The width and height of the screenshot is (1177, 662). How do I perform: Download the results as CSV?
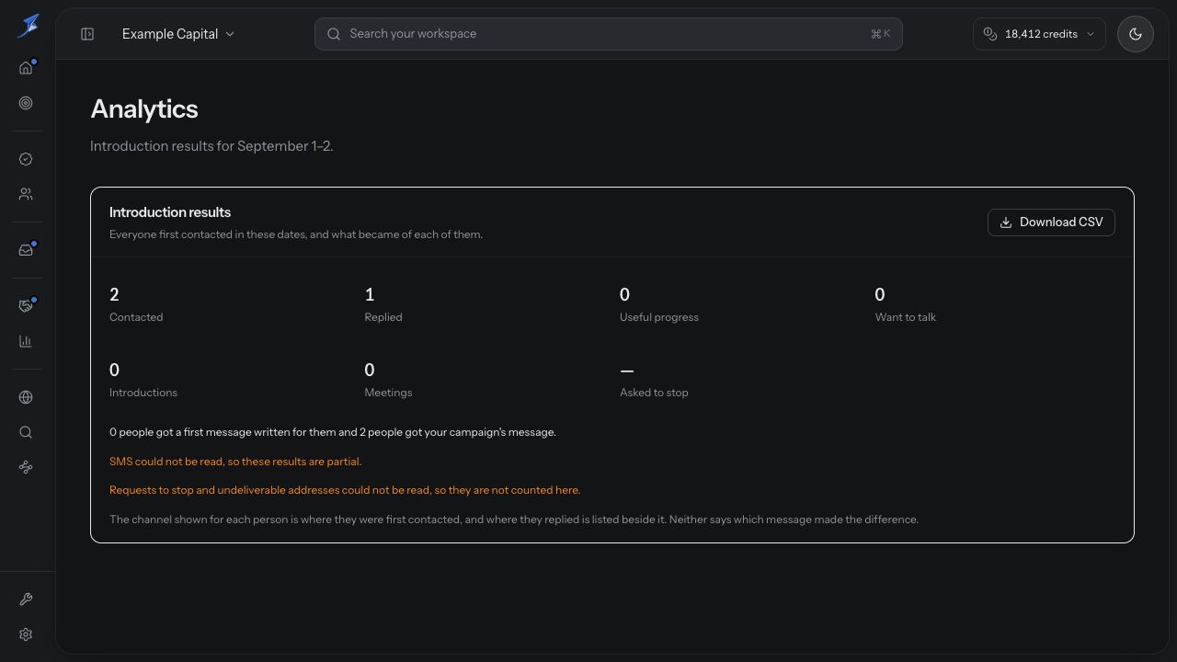[x=1051, y=222]
